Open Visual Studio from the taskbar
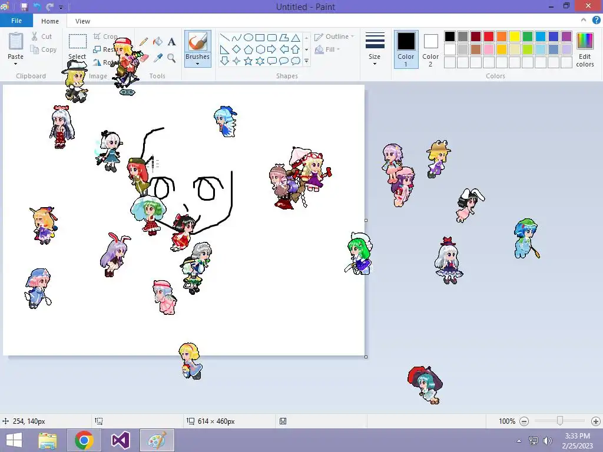 coord(120,440)
